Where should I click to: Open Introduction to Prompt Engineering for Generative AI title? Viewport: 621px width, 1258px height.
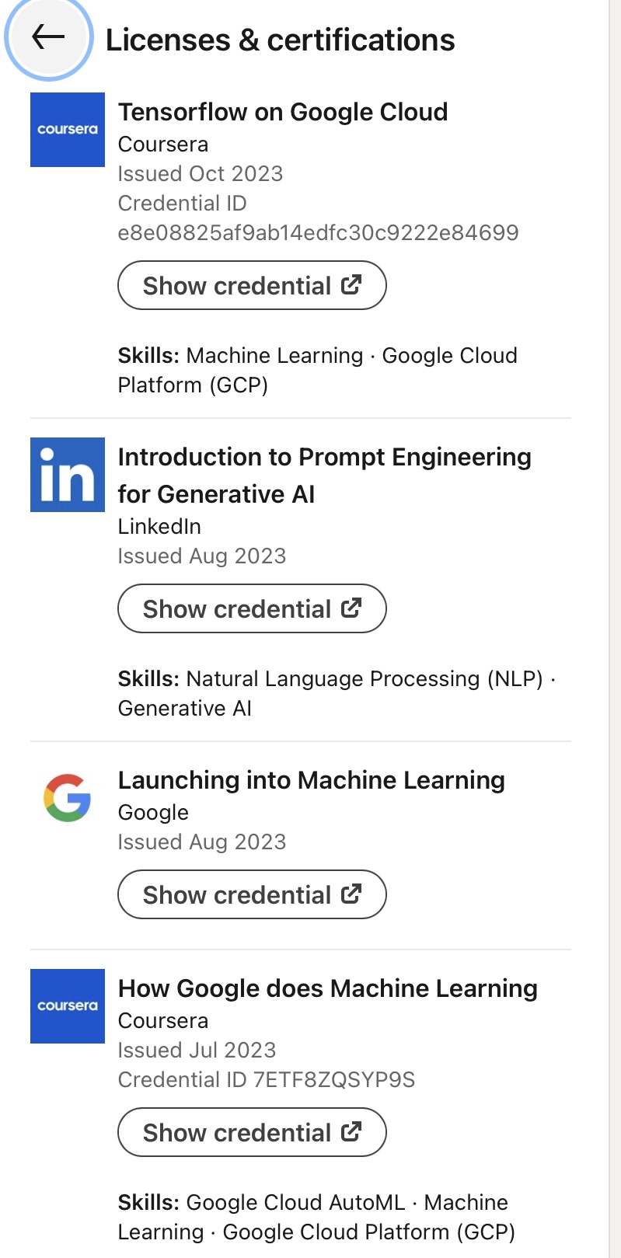(324, 475)
